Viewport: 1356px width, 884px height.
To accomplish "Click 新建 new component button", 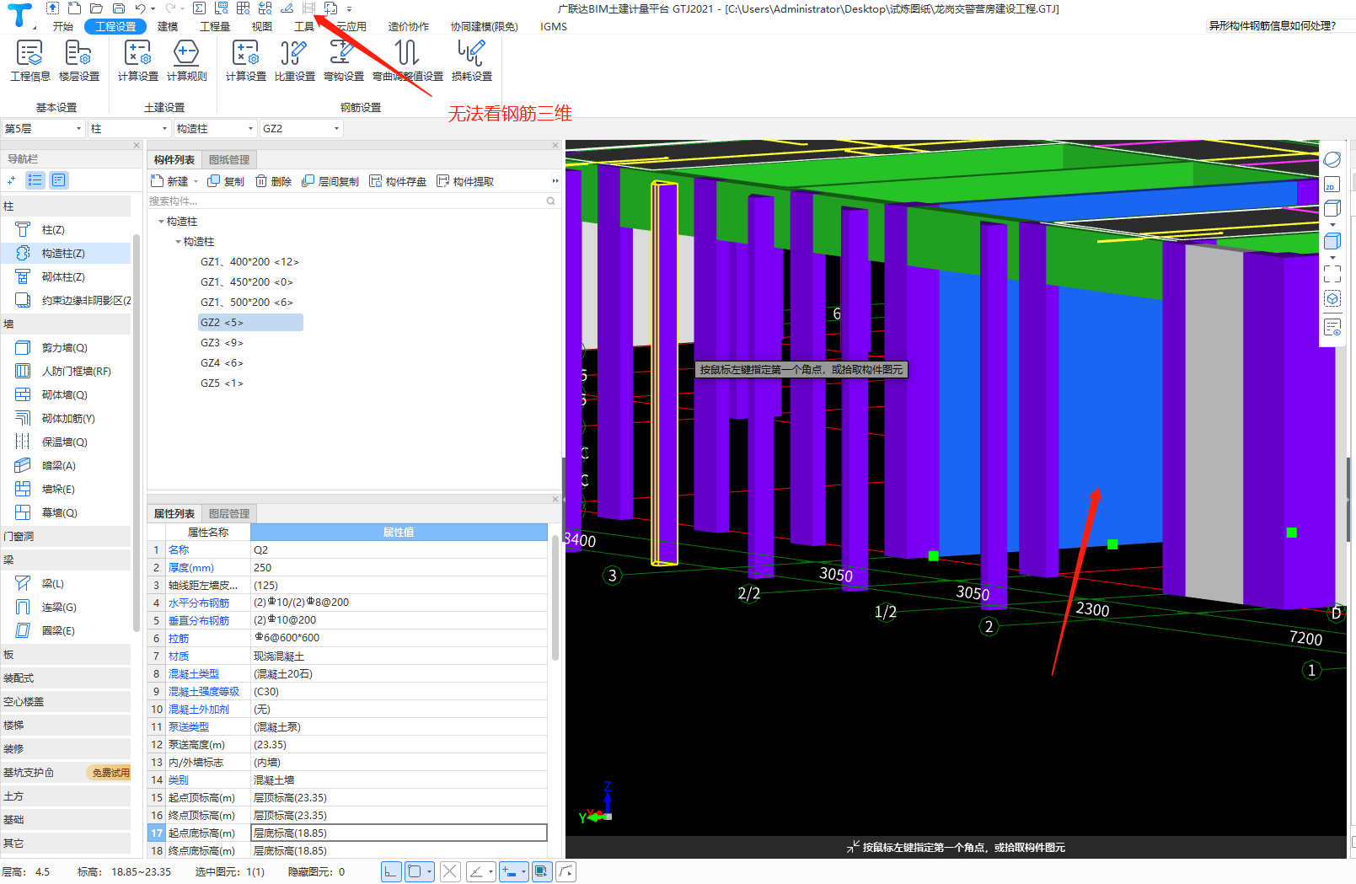I will coord(169,181).
